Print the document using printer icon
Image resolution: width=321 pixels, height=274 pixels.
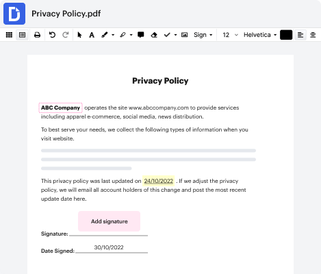tap(37, 35)
